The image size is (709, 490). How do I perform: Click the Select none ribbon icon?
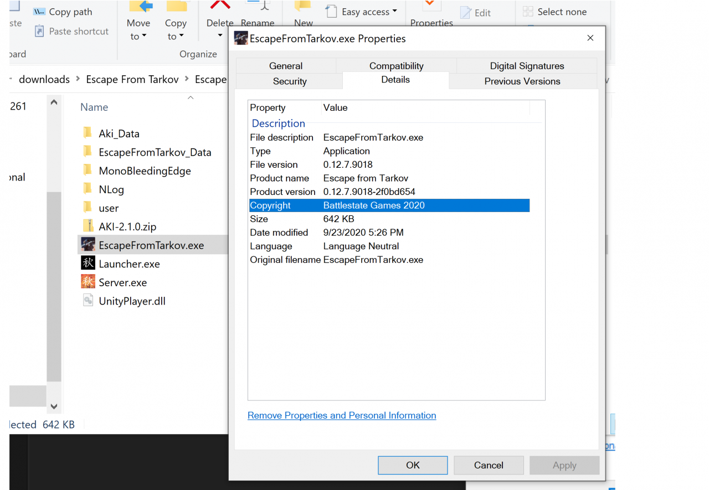(528, 12)
